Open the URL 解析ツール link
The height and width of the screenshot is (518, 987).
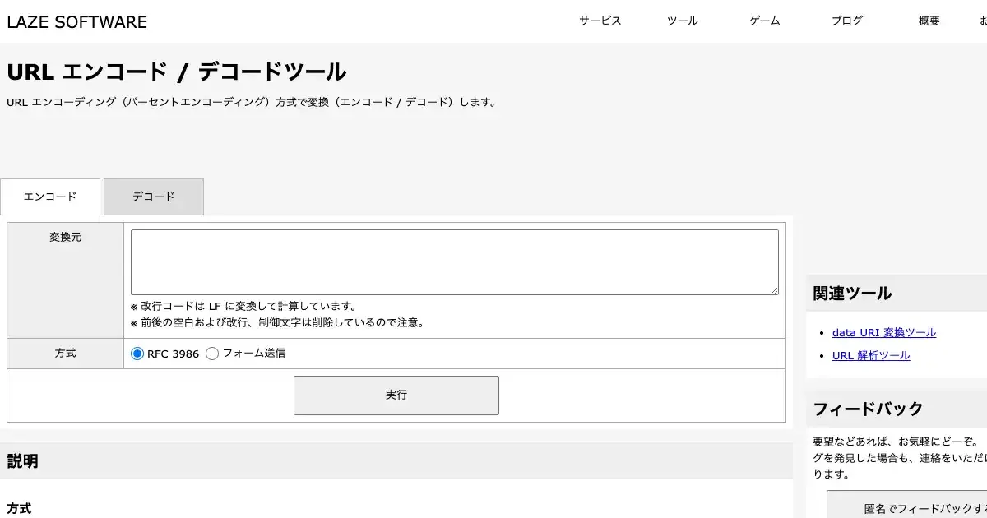(870, 356)
